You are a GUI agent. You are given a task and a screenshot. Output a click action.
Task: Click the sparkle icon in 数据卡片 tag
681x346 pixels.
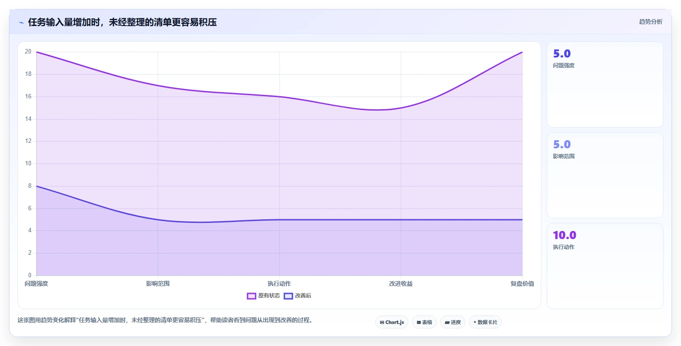(475, 322)
